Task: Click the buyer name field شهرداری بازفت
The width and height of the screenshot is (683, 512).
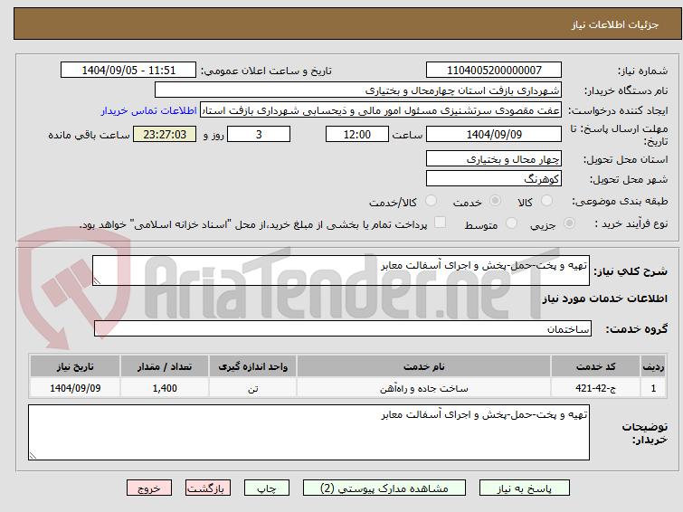Action: tap(358, 90)
